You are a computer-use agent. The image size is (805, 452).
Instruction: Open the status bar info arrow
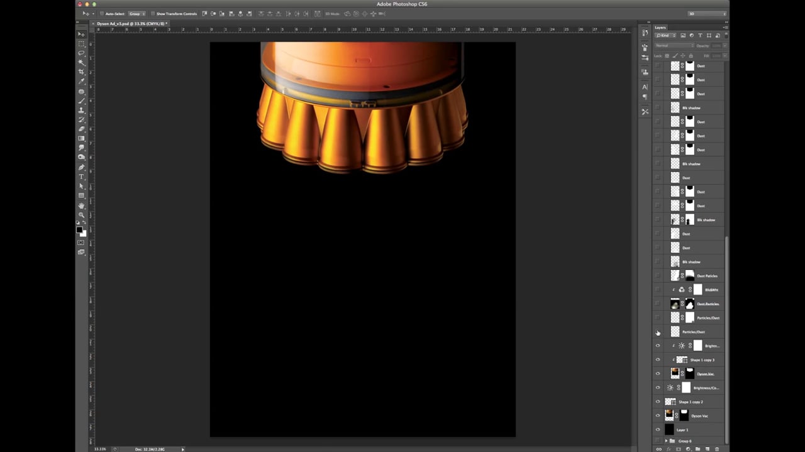[183, 449]
